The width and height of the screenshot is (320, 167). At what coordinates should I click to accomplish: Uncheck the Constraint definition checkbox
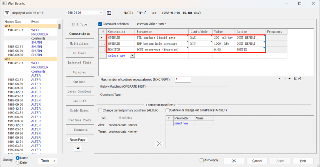click(100, 24)
